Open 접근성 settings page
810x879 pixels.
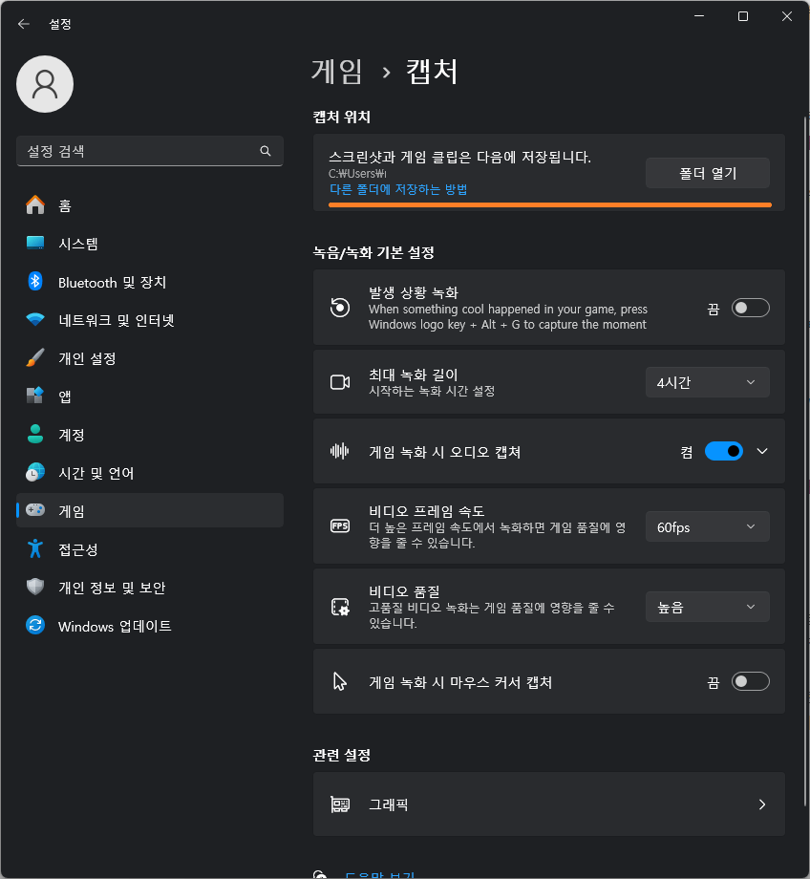tap(150, 549)
